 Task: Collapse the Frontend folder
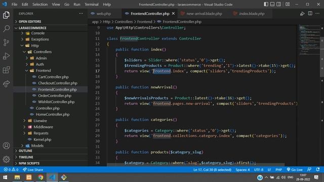click(43, 71)
